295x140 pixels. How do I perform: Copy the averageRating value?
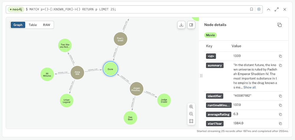pyautogui.click(x=280, y=114)
